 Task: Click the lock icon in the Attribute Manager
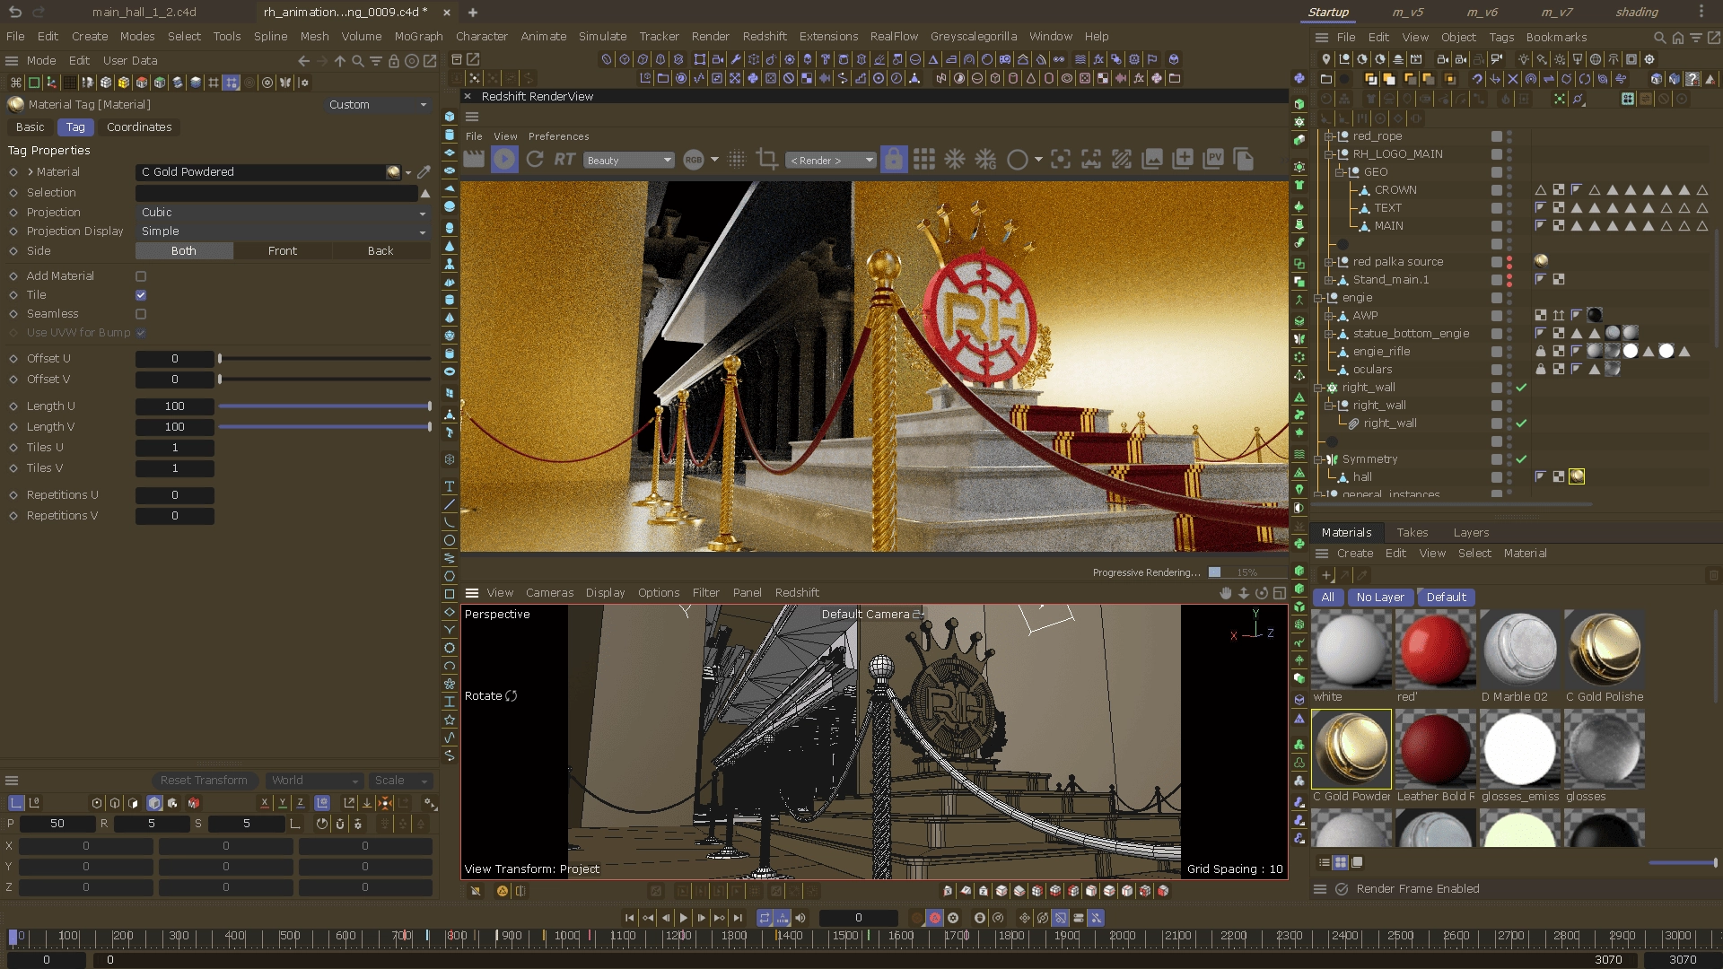393,61
